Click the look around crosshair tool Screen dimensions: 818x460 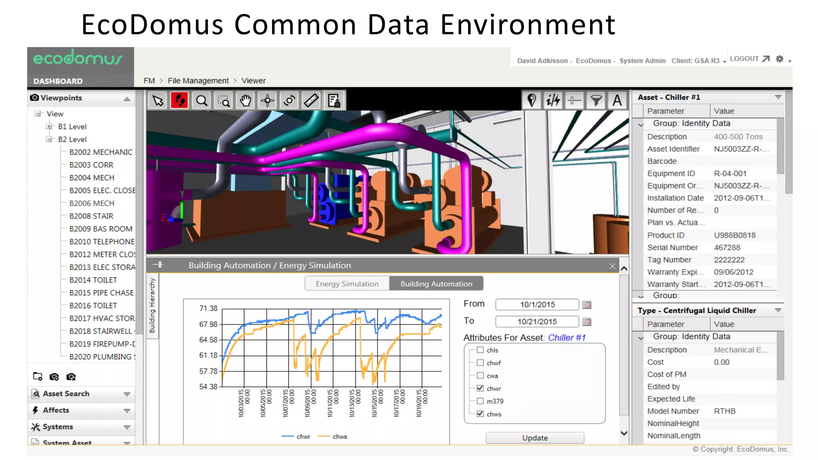267,101
